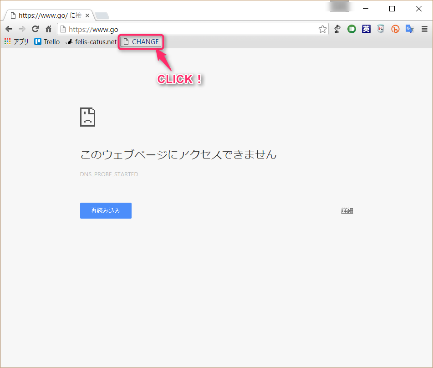
Task: Open the Pushbullet extension icon
Action: coord(351,29)
